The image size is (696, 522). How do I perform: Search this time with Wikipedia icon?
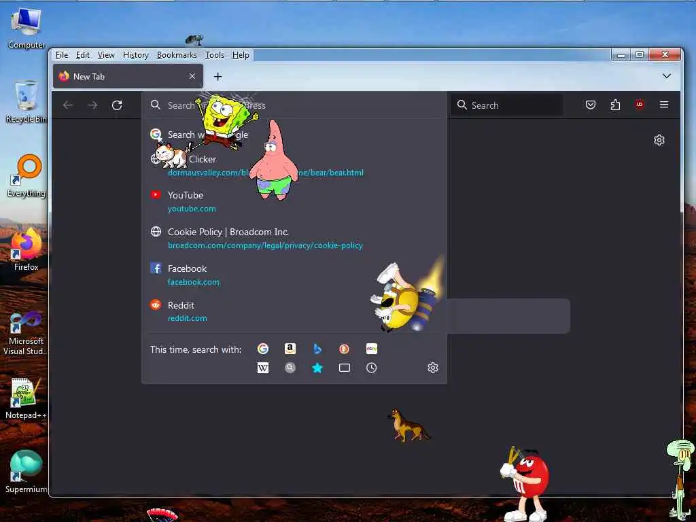point(263,368)
